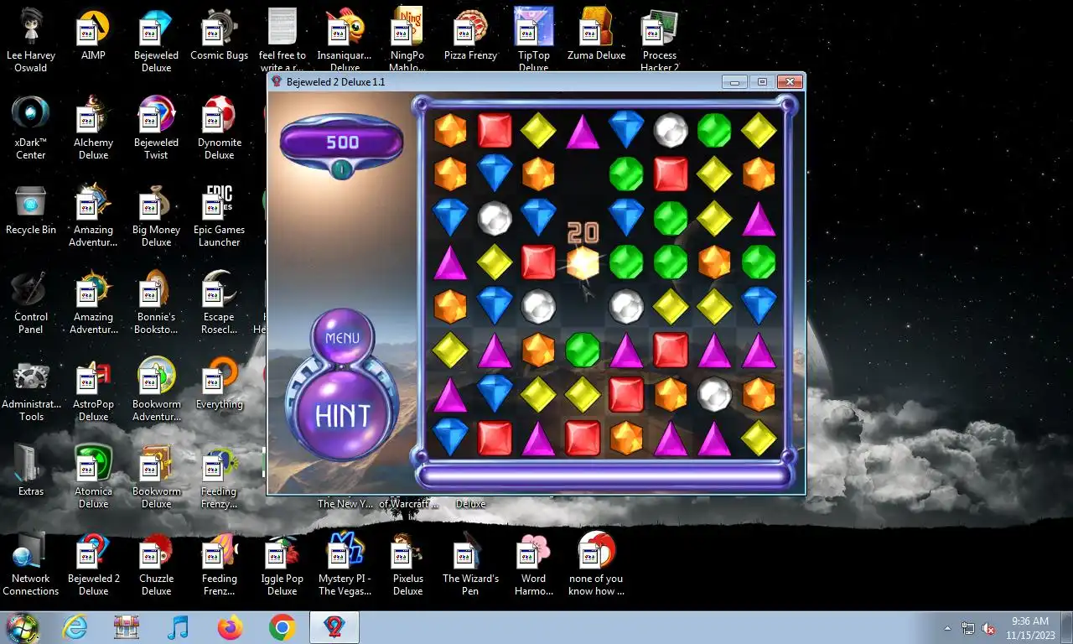Select the Process Hacker 2 desktop icon
This screenshot has height=644, width=1073.
(x=660, y=40)
